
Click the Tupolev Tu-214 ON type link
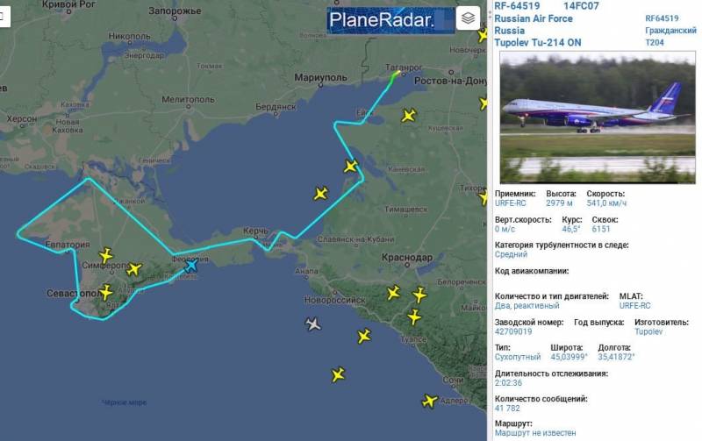538,42
